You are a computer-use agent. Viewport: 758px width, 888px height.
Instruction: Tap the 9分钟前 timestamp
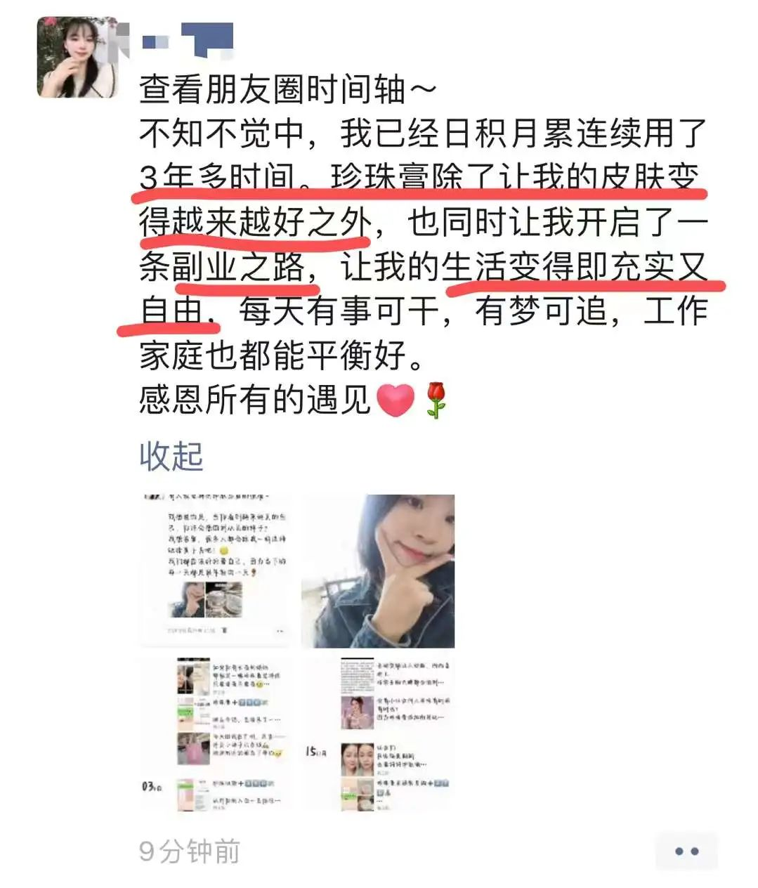click(x=190, y=851)
